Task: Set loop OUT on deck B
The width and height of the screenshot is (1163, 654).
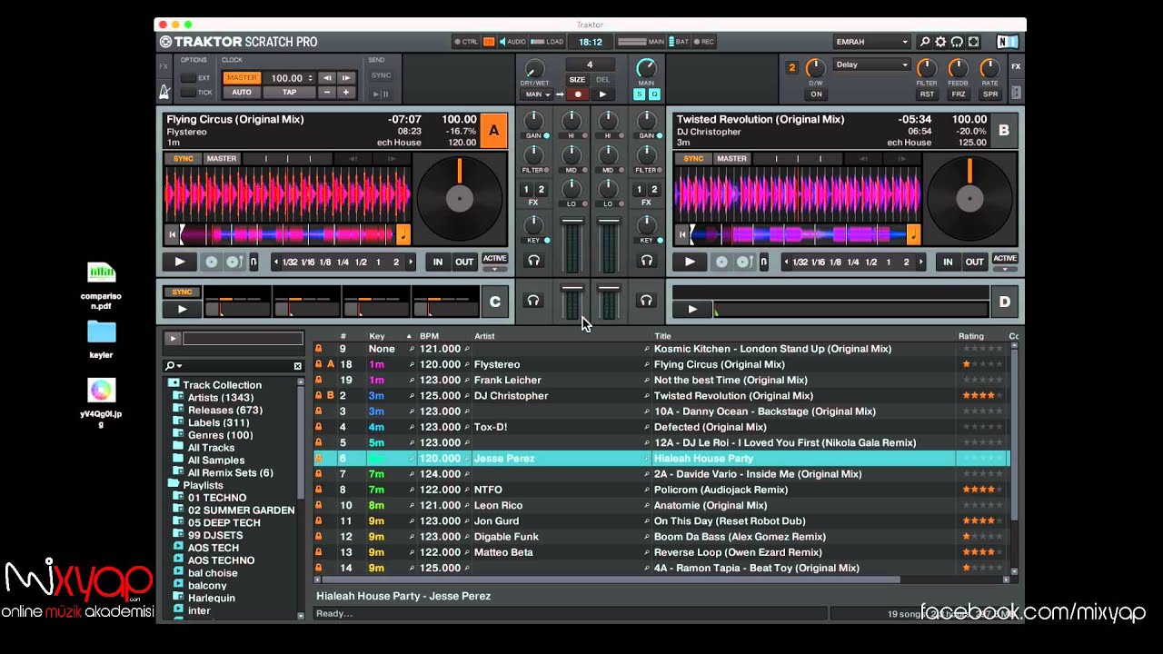Action: coord(974,262)
